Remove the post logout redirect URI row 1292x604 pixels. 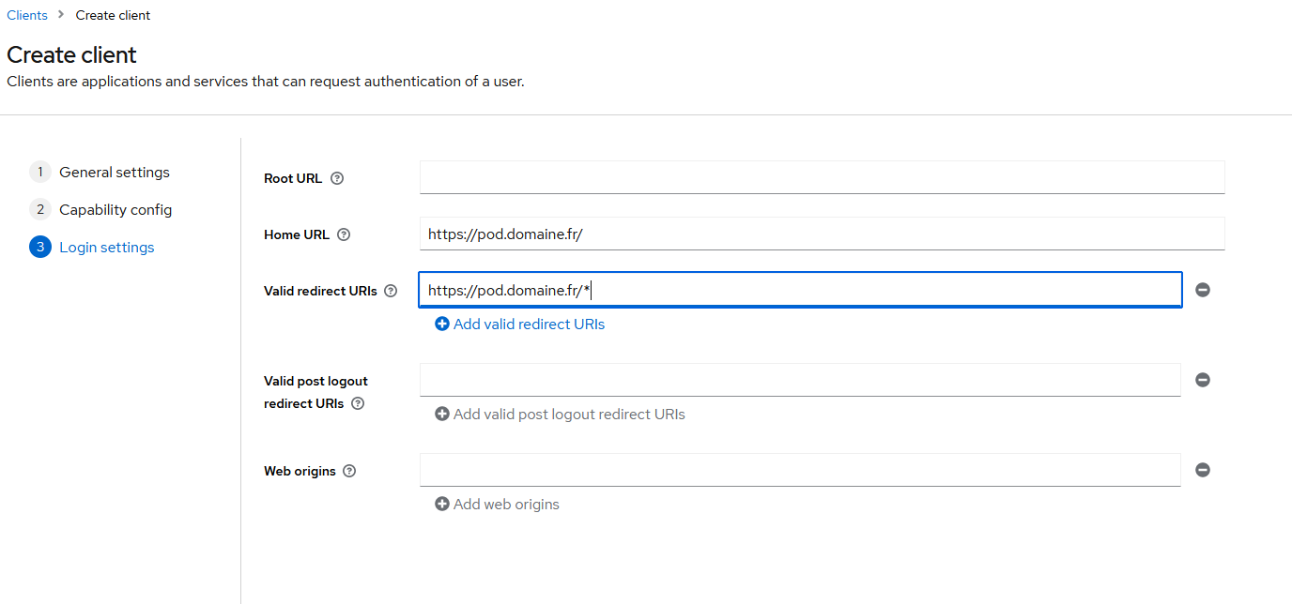click(1203, 380)
